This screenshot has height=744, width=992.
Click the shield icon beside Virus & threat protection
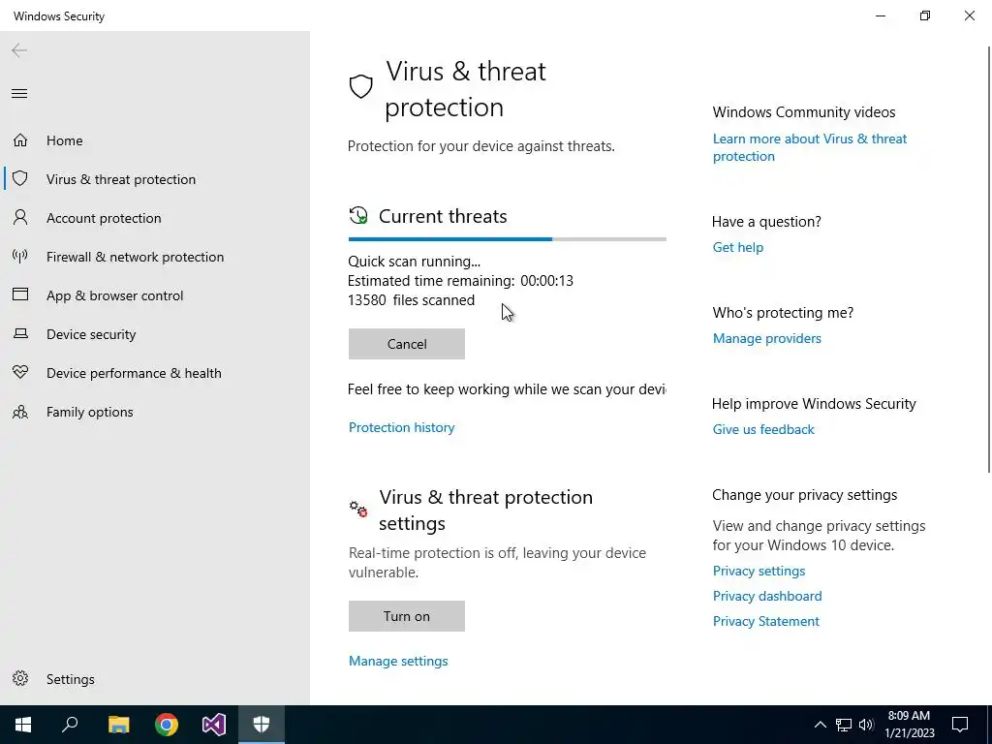coord(20,178)
